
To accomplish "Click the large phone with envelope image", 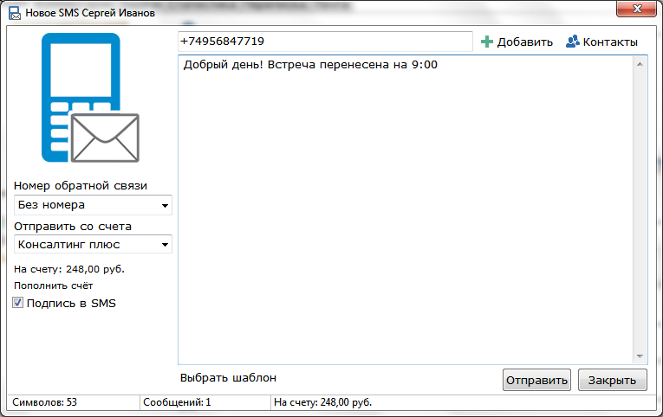I will coord(90,98).
